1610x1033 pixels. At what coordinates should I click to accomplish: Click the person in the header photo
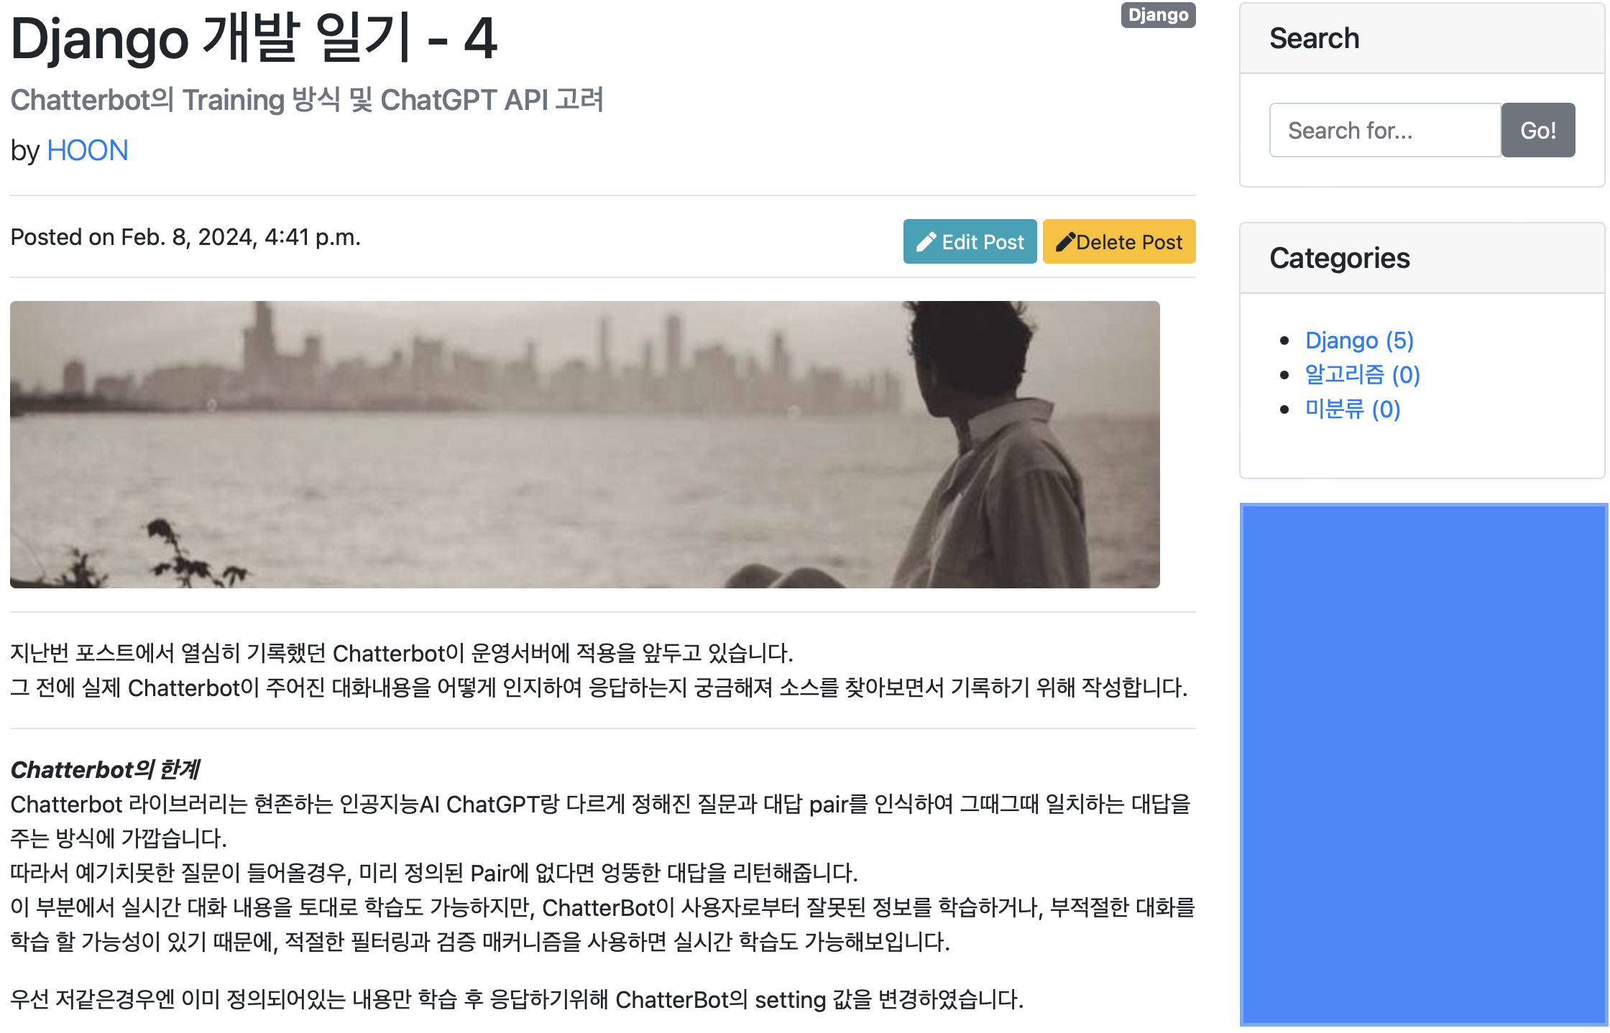pyautogui.click(x=992, y=445)
